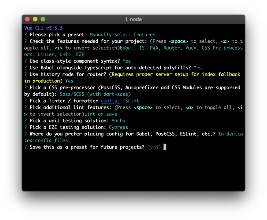Click the green zoom window button
The image size is (267, 220).
coord(43,19)
